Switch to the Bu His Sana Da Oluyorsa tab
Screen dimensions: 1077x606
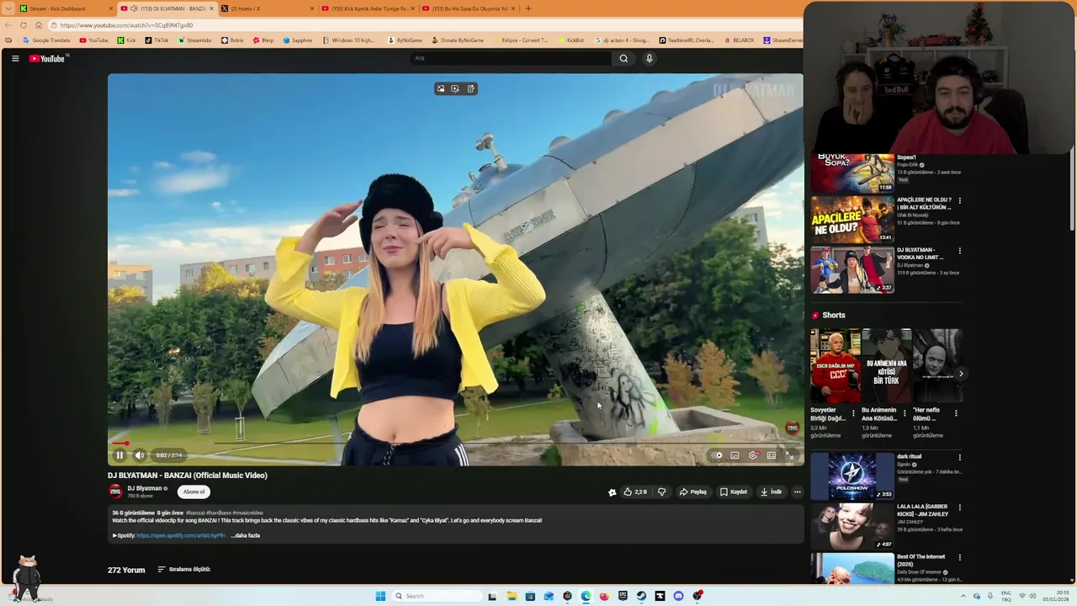[x=470, y=8]
